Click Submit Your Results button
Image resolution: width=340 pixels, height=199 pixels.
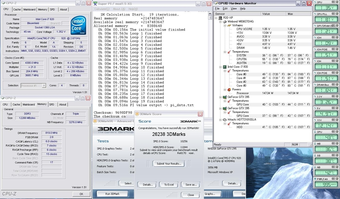tap(169, 164)
